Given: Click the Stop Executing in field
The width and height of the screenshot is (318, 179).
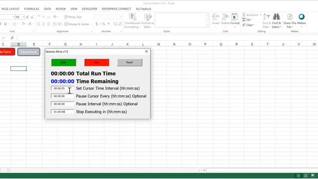Looking at the screenshot, I should click(x=62, y=112).
